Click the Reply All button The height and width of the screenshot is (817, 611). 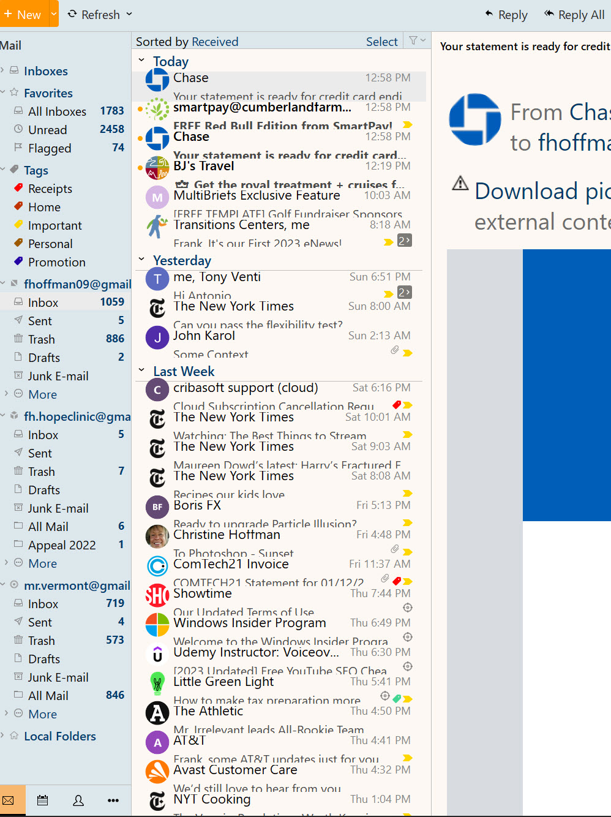pos(574,15)
